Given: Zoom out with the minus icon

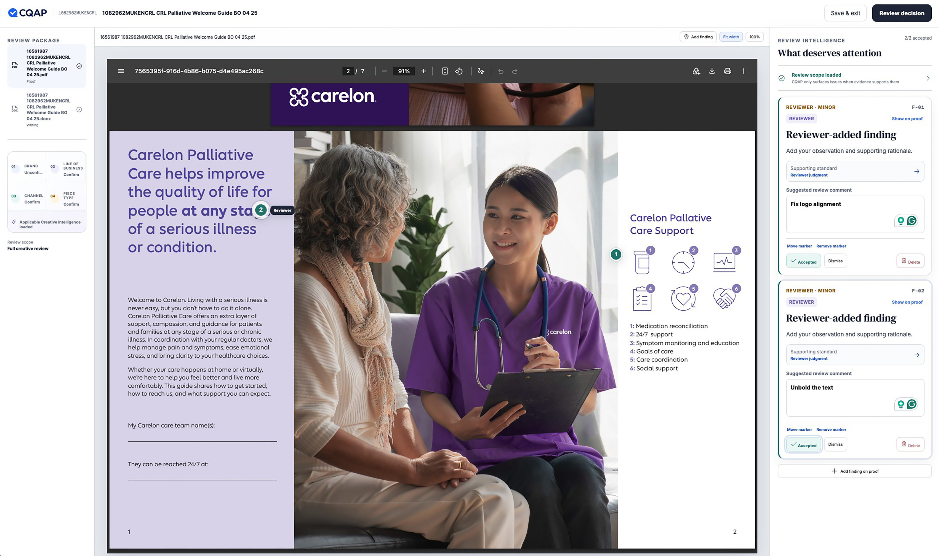Looking at the screenshot, I should coord(384,71).
